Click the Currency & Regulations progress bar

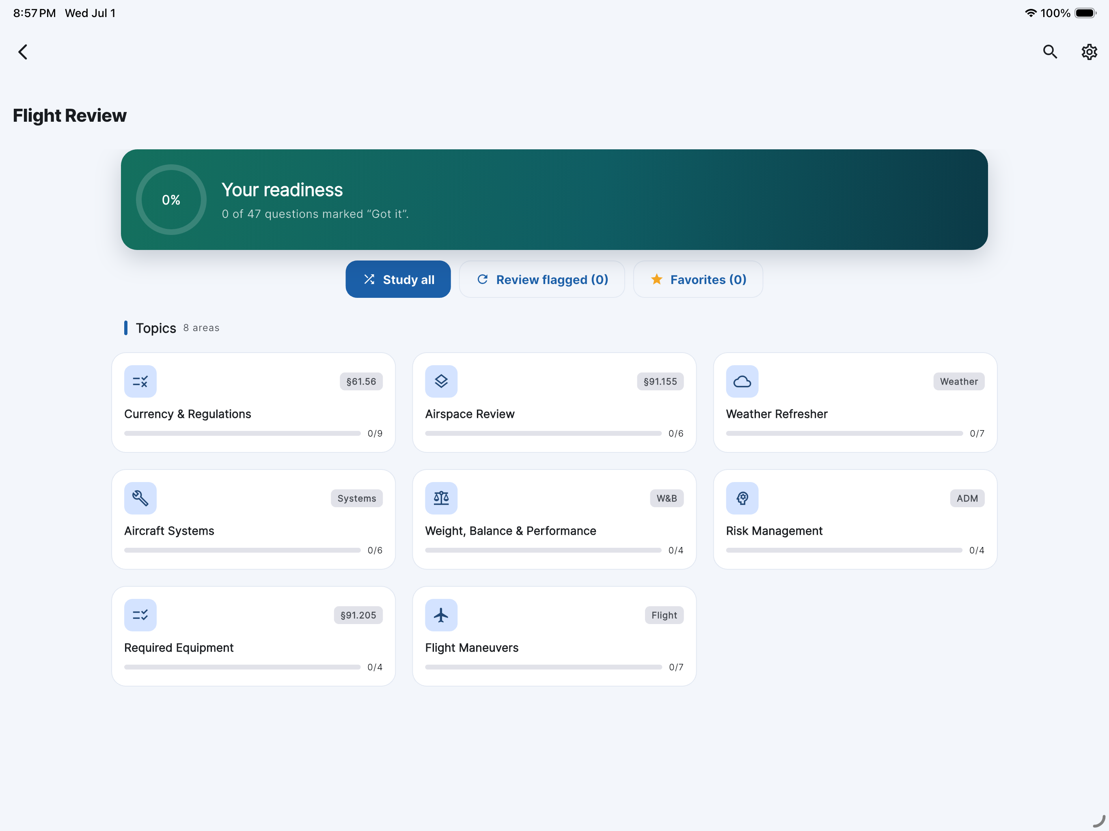[x=242, y=433]
